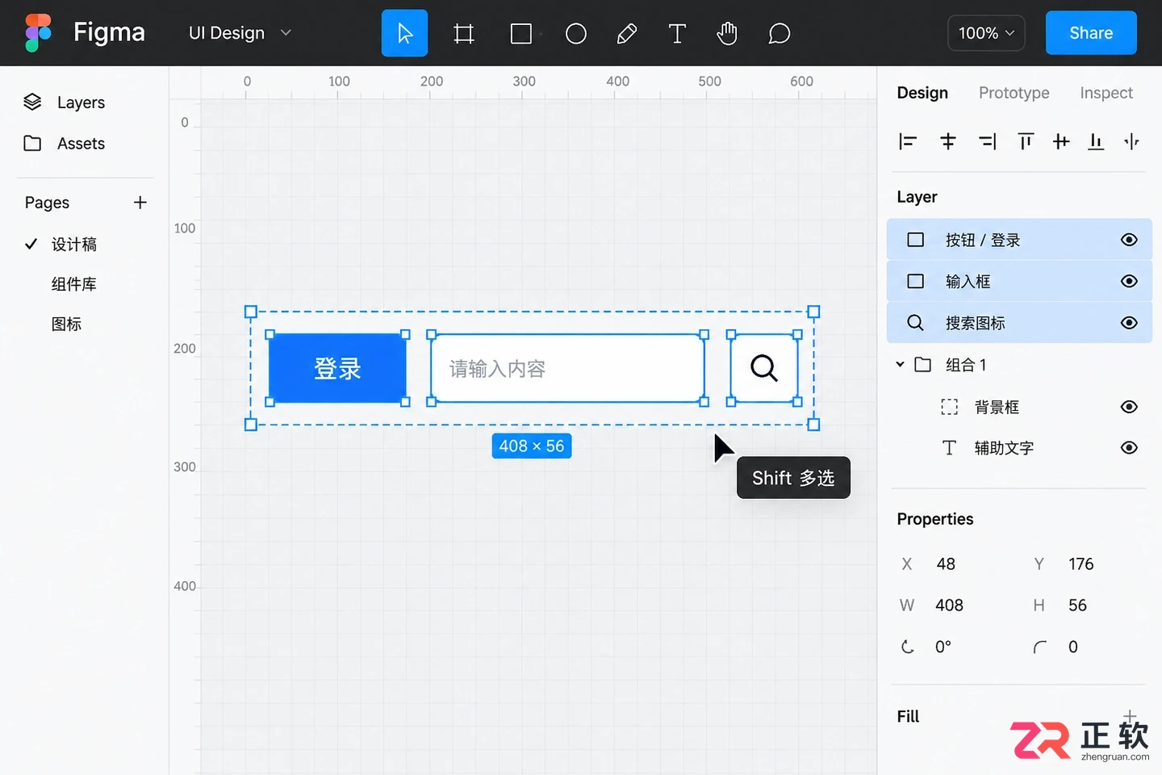Click the Figma logo icon
Screen dimensions: 1162x775
click(x=38, y=33)
